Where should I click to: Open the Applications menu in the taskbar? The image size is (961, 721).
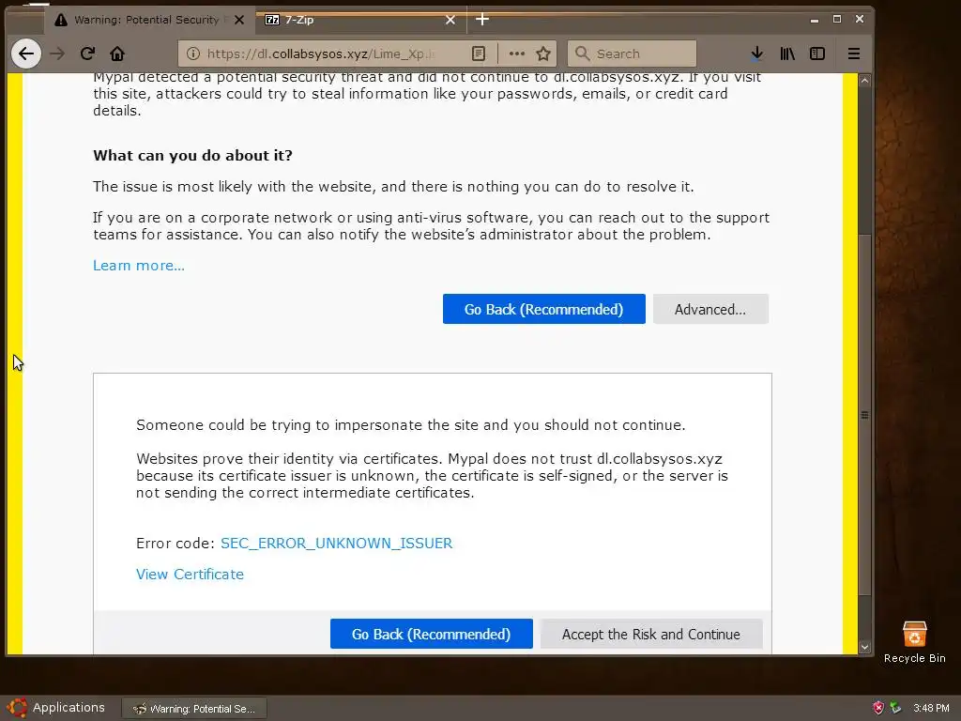click(x=56, y=708)
